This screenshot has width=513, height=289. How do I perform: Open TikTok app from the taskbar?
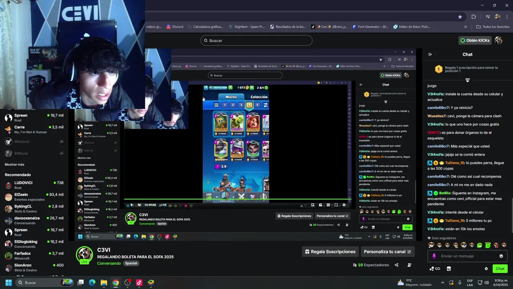coord(139,283)
